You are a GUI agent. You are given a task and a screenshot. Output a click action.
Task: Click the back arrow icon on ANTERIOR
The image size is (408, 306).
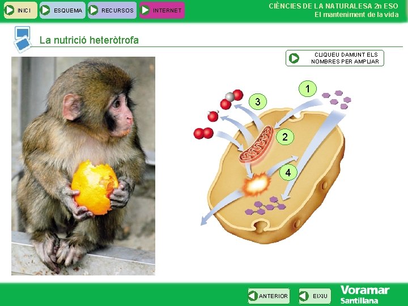(253, 296)
